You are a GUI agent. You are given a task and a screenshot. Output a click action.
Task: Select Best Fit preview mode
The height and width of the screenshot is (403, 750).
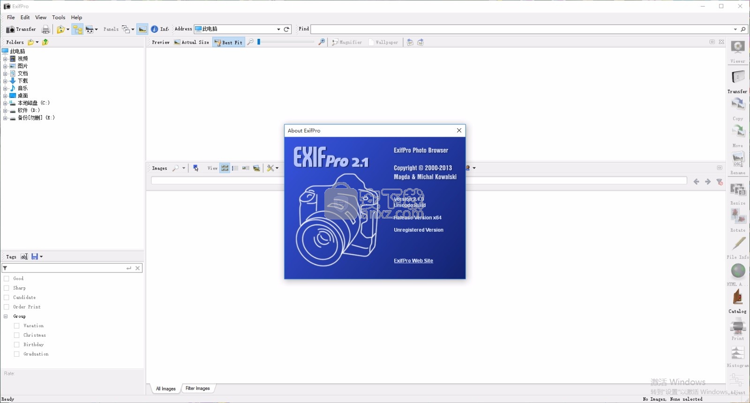(x=228, y=42)
